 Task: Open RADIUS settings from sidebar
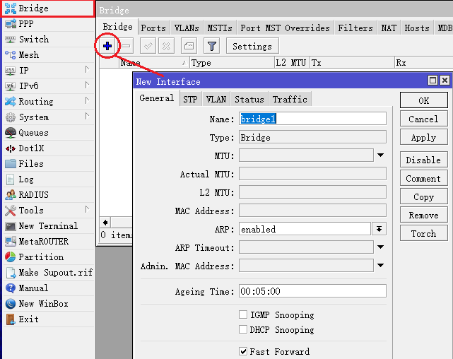(33, 195)
